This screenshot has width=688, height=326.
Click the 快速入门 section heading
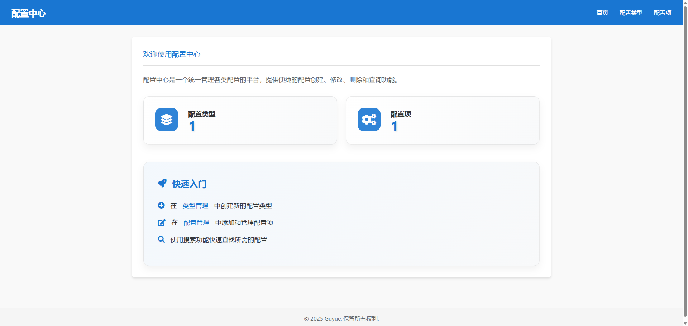[x=189, y=184]
